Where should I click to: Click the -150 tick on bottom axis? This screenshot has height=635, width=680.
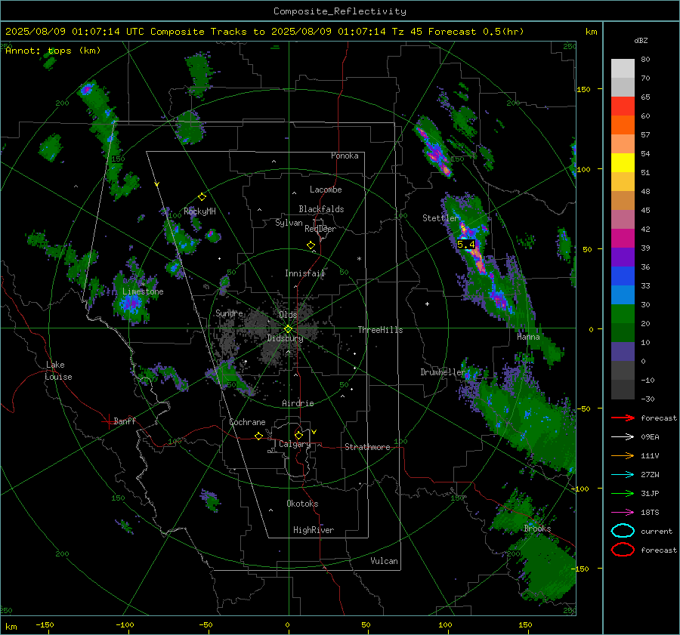(x=45, y=625)
